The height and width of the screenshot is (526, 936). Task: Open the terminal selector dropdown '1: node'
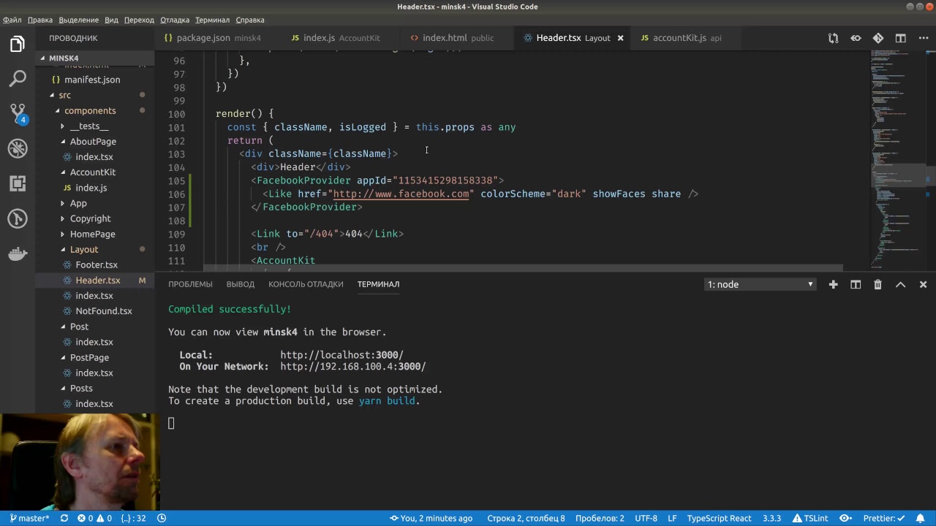tap(760, 284)
